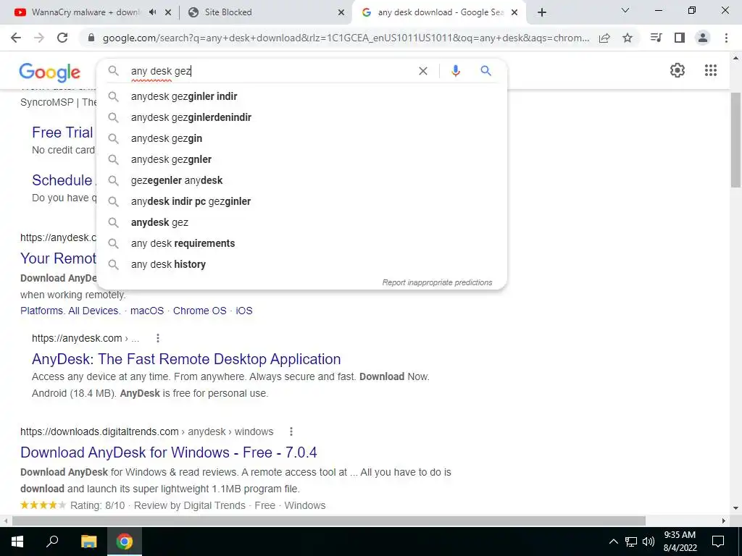The height and width of the screenshot is (556, 742).
Task: Choose suggestion anydesk gezginlerdenindir
Action: pyautogui.click(x=302, y=117)
